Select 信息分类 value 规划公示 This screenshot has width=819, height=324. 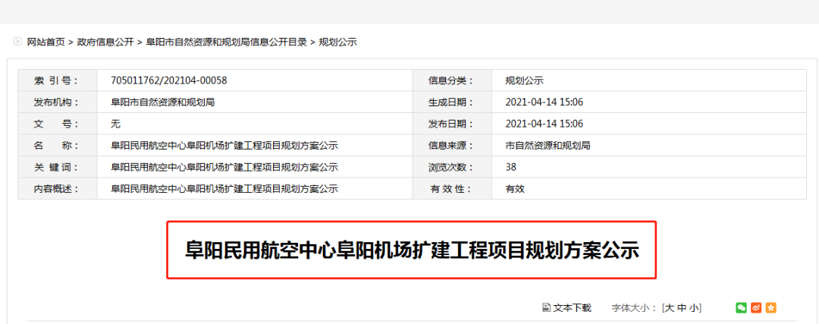pyautogui.click(x=525, y=80)
